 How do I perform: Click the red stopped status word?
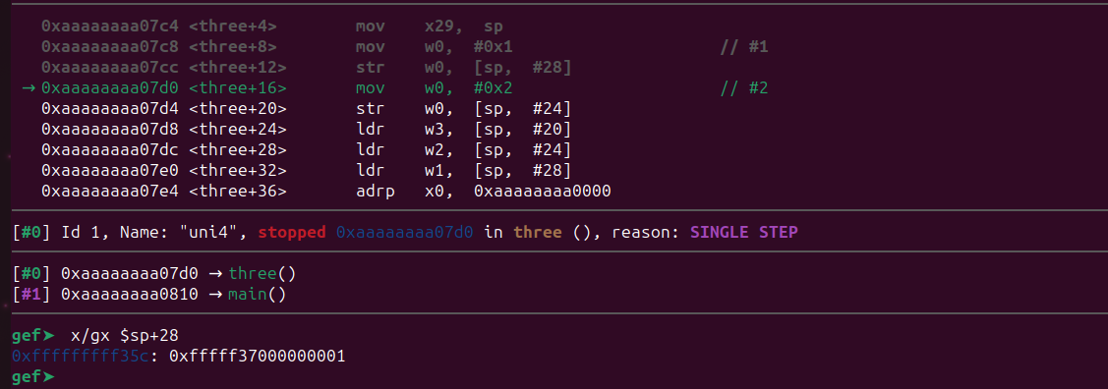pyautogui.click(x=292, y=232)
